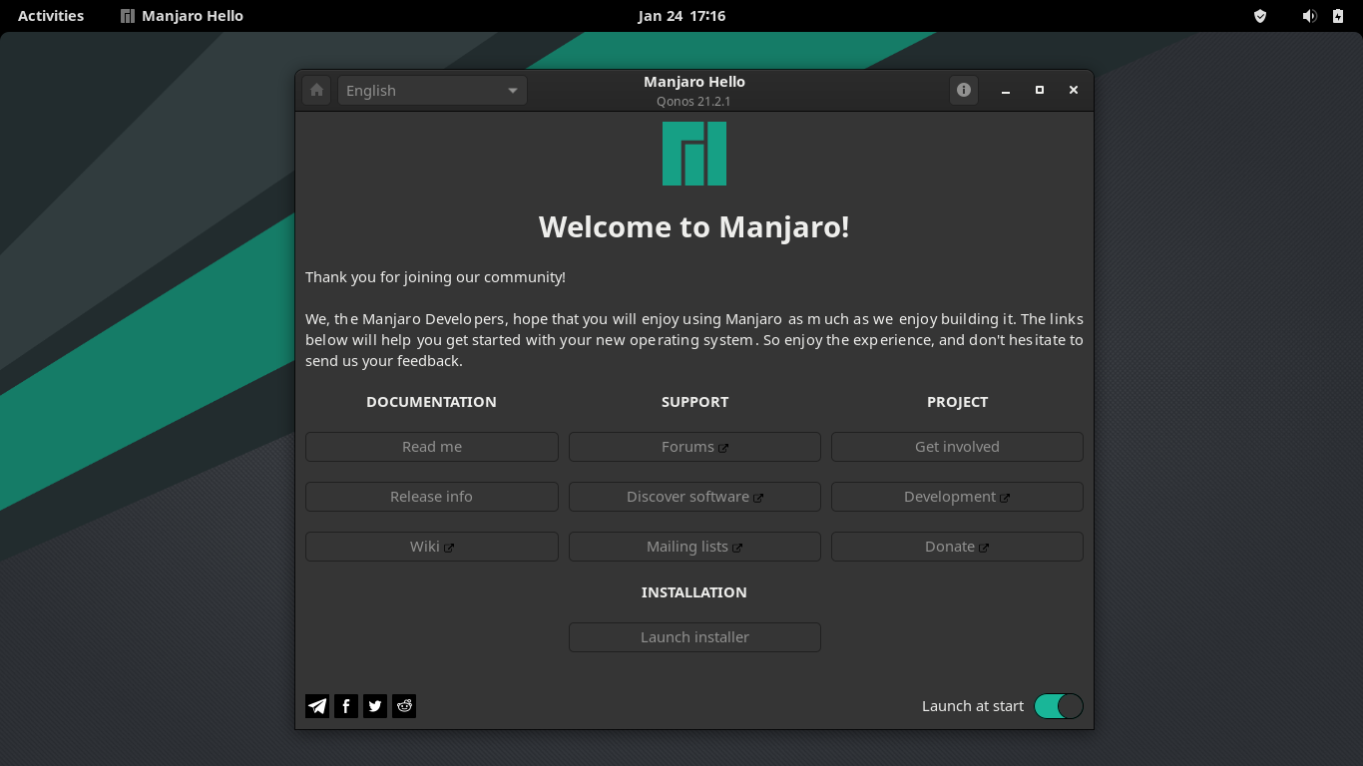This screenshot has width=1363, height=766.
Task: Open the Forums support link
Action: [693, 446]
